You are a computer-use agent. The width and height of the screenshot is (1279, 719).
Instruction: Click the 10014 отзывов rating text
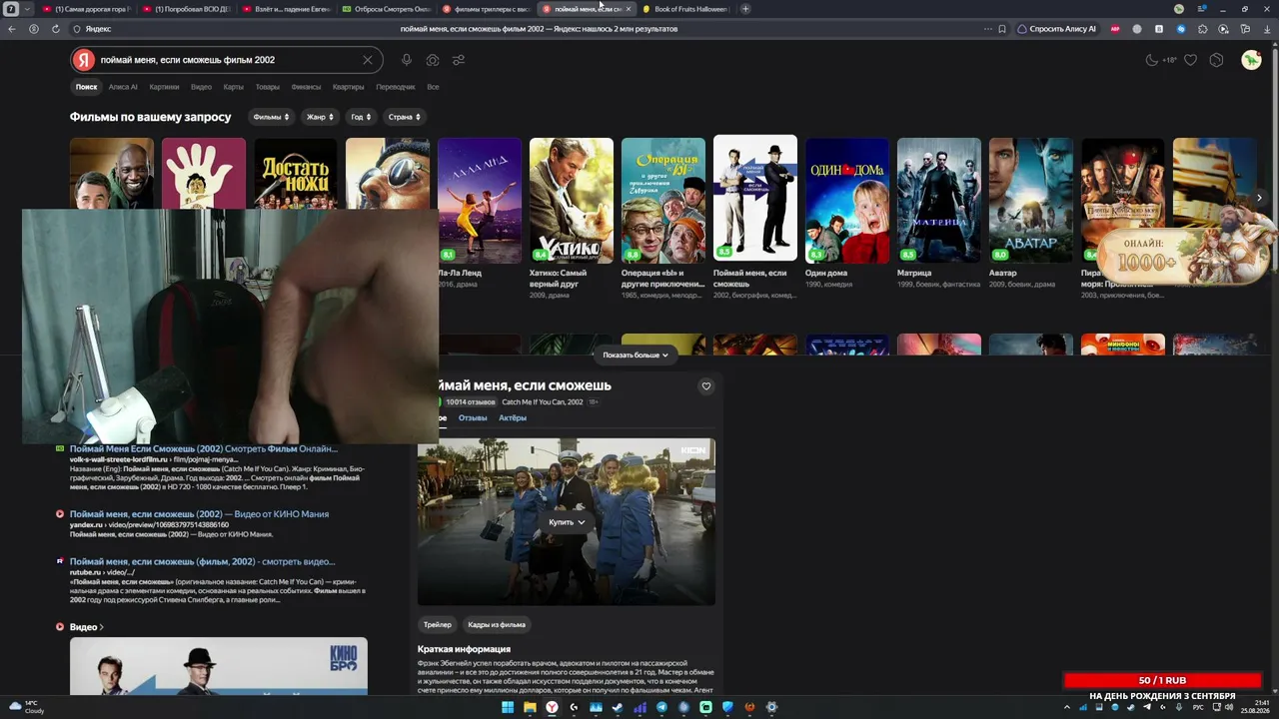(x=470, y=402)
